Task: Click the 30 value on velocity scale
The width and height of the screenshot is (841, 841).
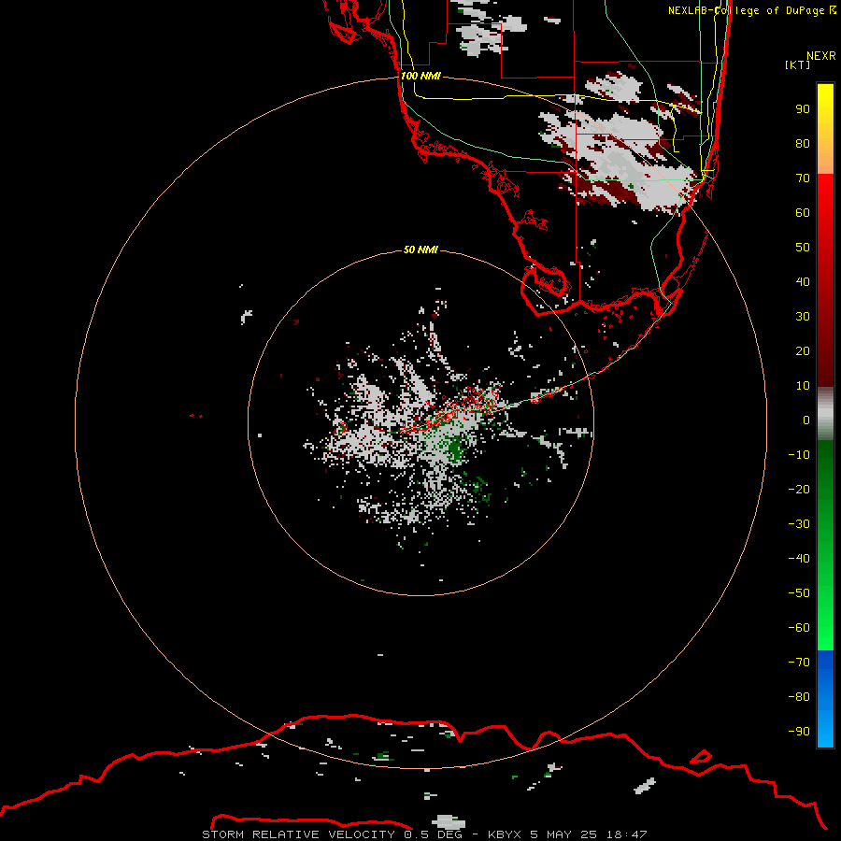Action: point(803,317)
